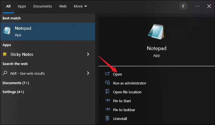Select 'not - See web results'
The image size is (215, 125).
pyautogui.click(x=47, y=73)
